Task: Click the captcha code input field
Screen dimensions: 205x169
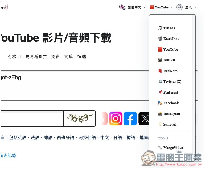Action: (x=31, y=119)
